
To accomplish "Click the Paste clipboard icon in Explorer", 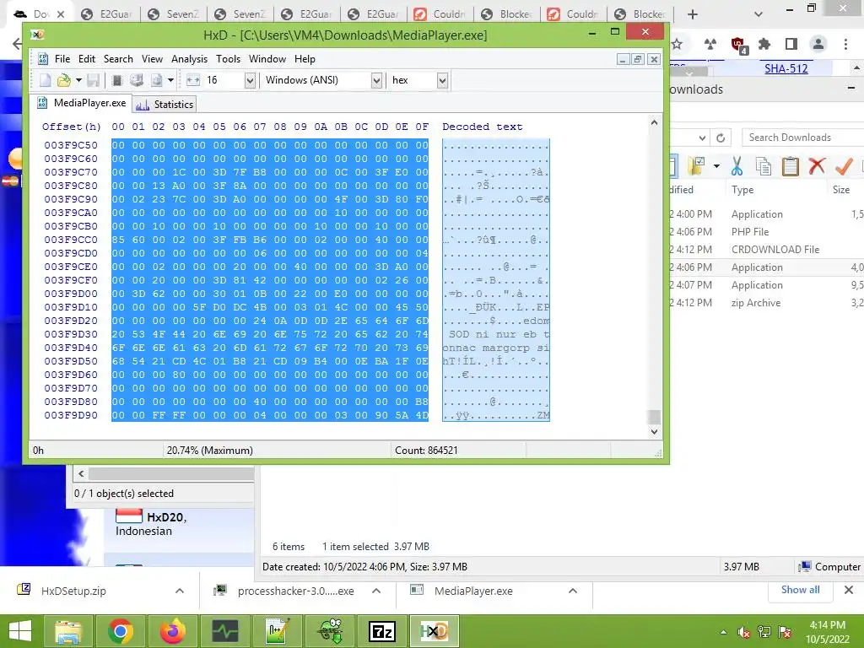I will coord(790,166).
